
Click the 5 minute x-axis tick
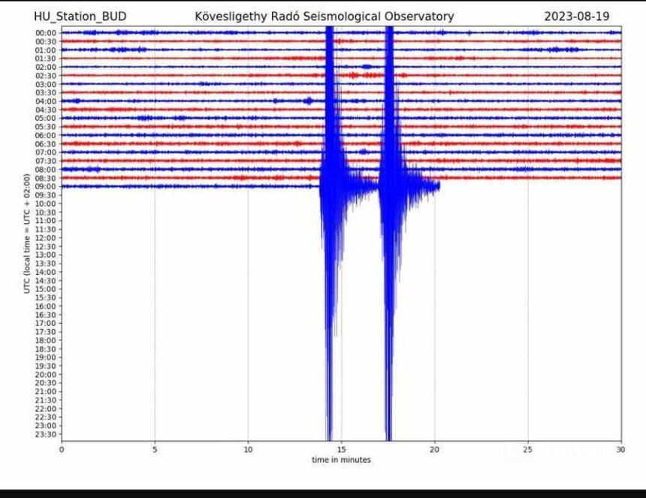pyautogui.click(x=155, y=449)
